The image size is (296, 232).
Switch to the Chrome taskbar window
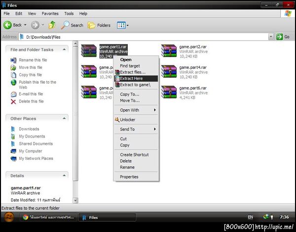48,217
